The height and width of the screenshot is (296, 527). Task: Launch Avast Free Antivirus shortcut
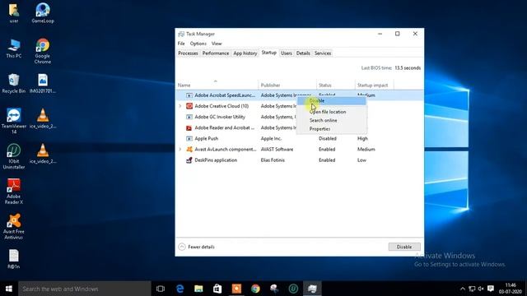(x=14, y=227)
